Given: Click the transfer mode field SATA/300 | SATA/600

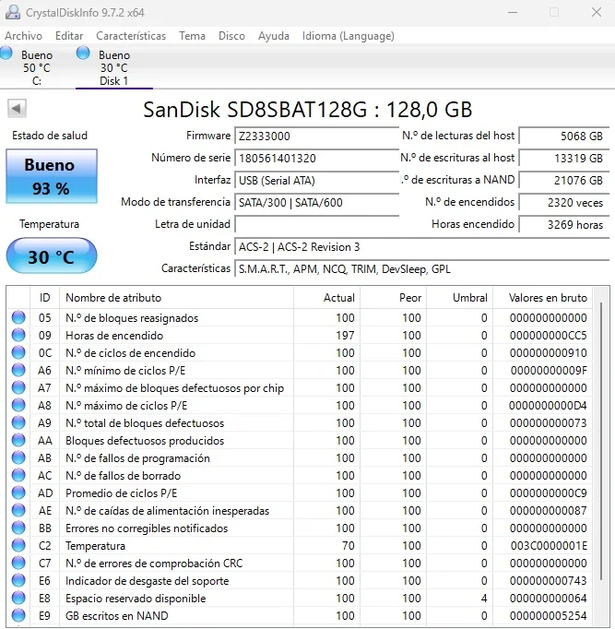Looking at the screenshot, I should [317, 202].
